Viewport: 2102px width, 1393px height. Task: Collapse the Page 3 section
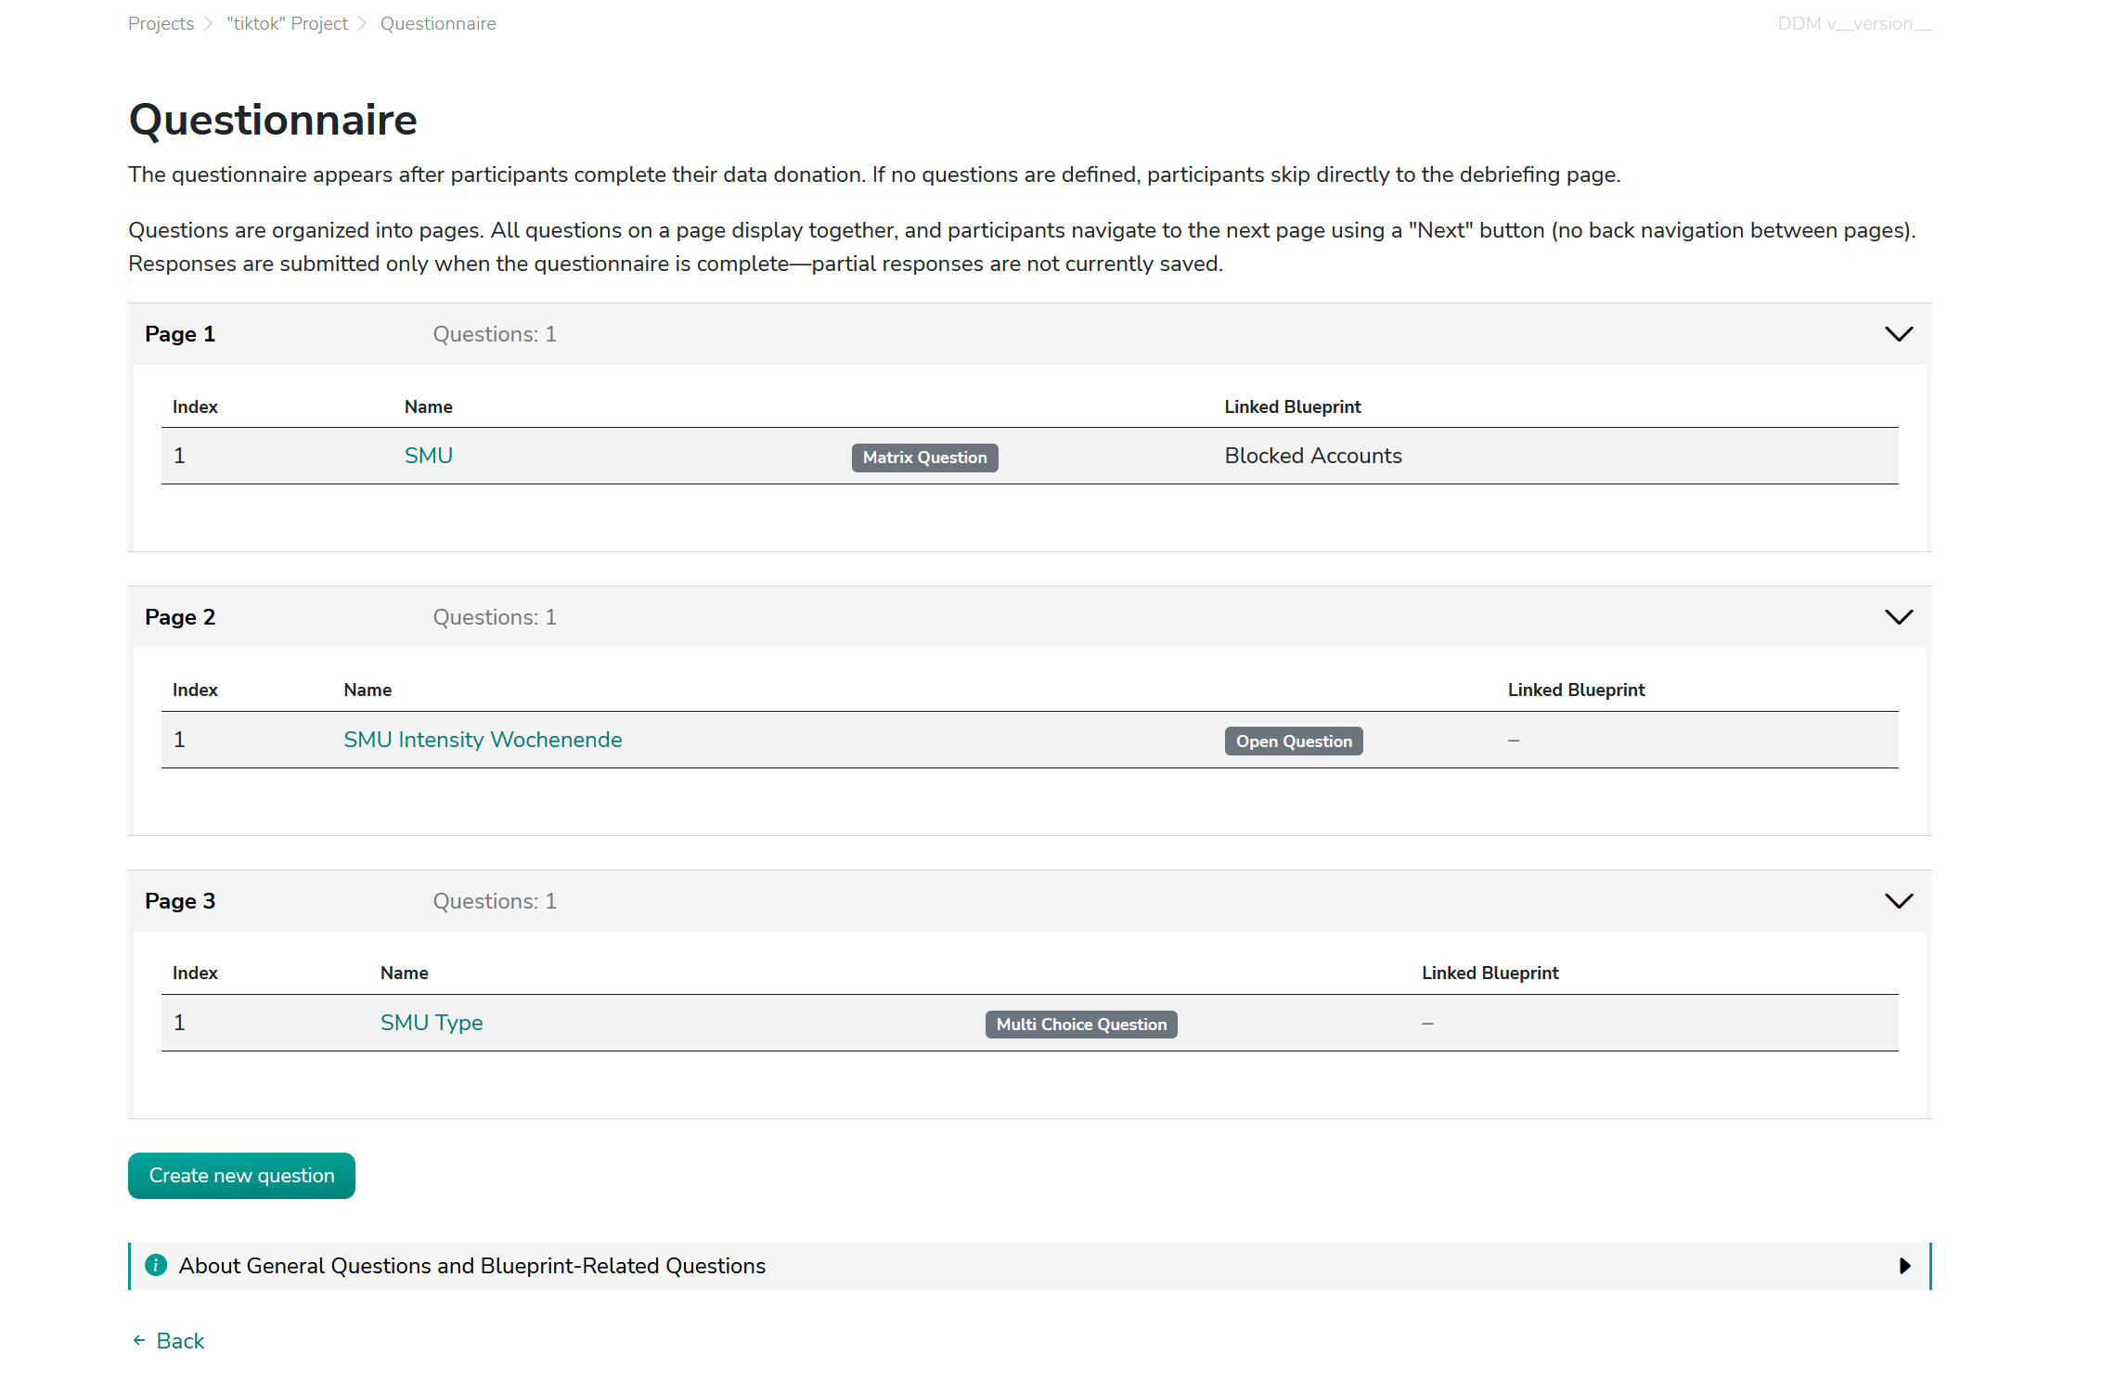1898,900
